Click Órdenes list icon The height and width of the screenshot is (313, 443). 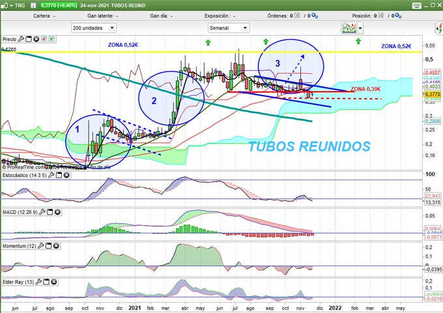click(297, 16)
